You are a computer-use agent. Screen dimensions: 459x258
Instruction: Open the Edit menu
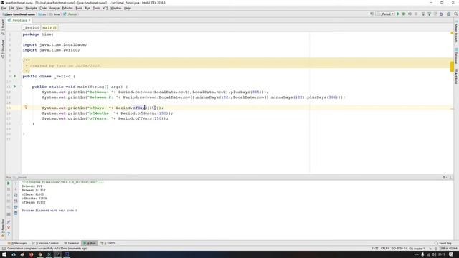(x=11, y=8)
